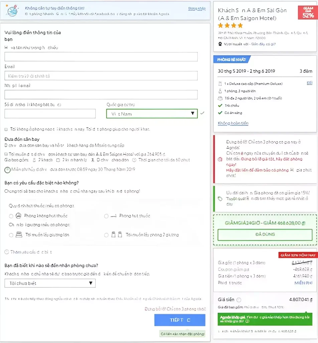Open the non-refundable policy link
318x343 pixels.
pyautogui.click(x=233, y=123)
